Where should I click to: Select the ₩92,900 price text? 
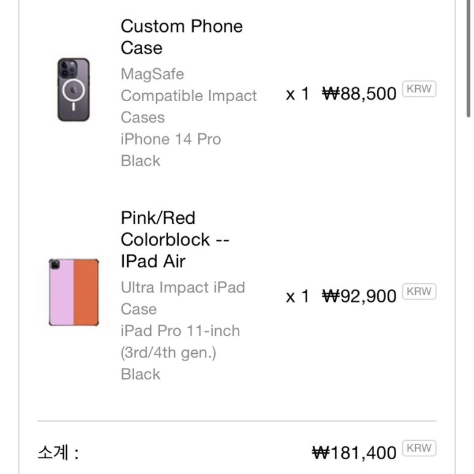(x=359, y=296)
